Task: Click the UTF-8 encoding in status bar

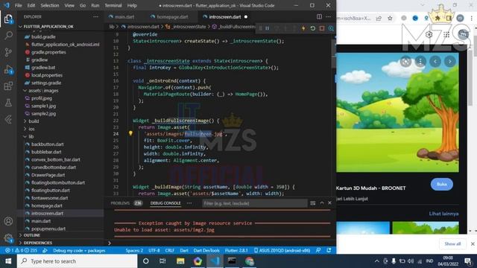Action: click(154, 250)
